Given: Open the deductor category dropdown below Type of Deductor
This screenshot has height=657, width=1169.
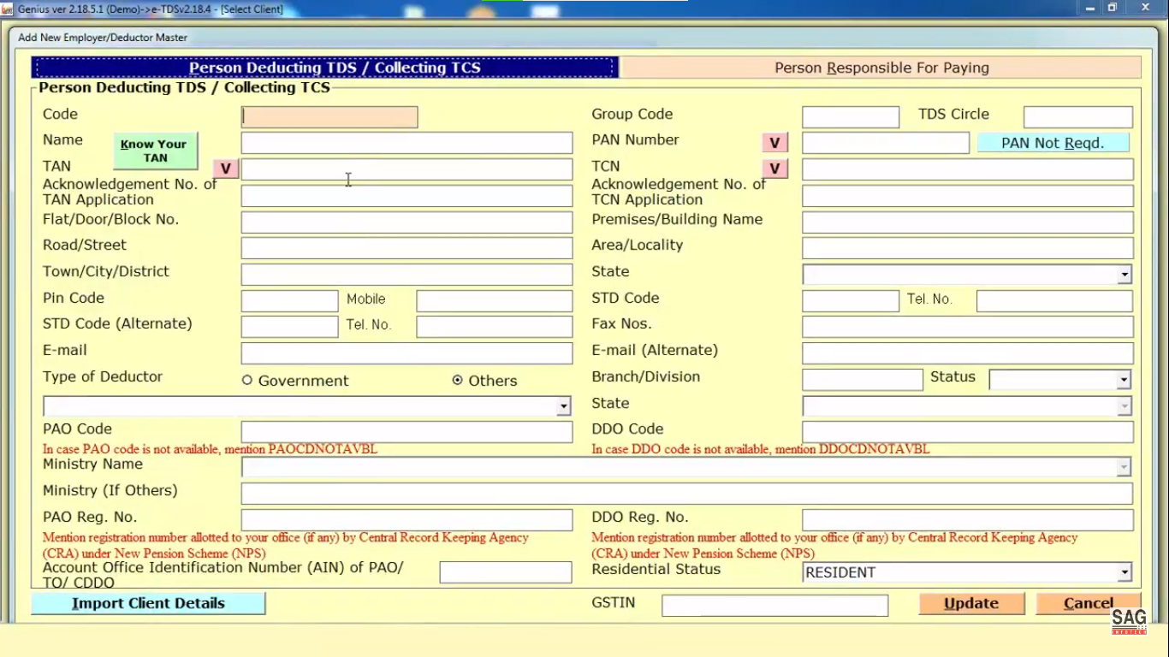Looking at the screenshot, I should (x=563, y=406).
